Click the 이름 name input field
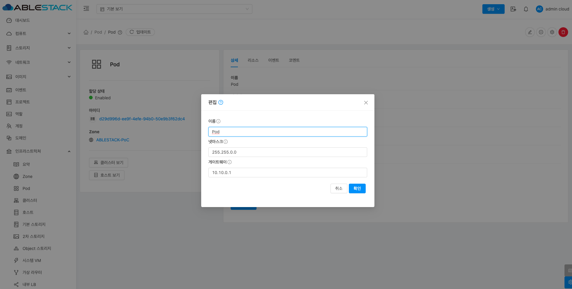 click(288, 132)
